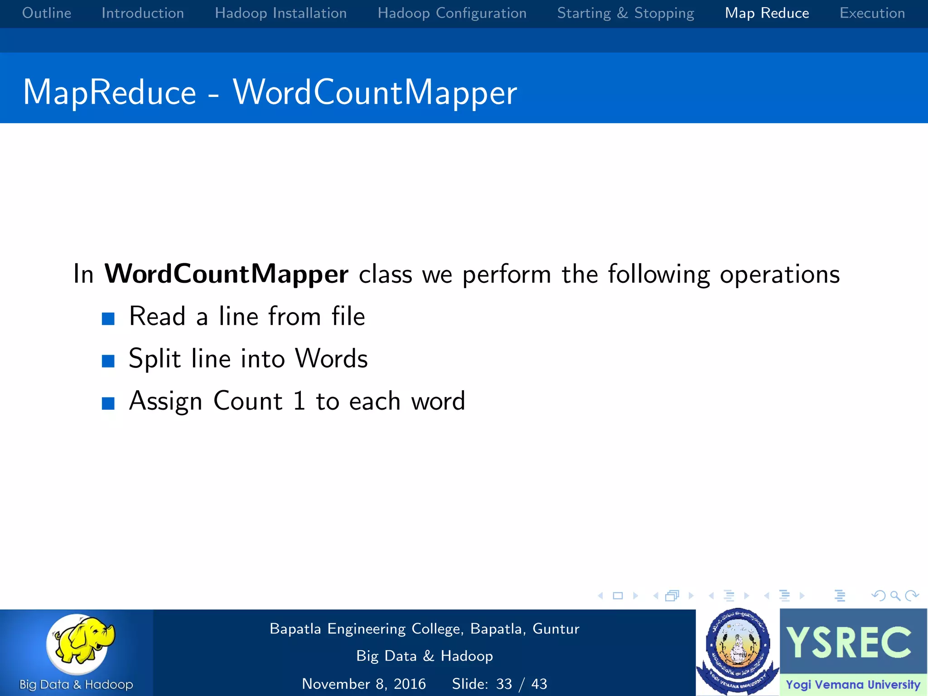Click the November 8, 2016 date
Image resolution: width=928 pixels, height=696 pixels.
364,684
